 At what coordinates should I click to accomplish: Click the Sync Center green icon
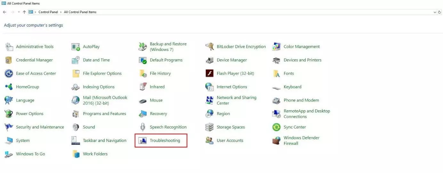tap(277, 127)
